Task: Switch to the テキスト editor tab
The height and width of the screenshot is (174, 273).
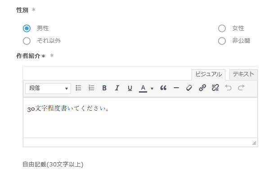Action: coord(243,74)
